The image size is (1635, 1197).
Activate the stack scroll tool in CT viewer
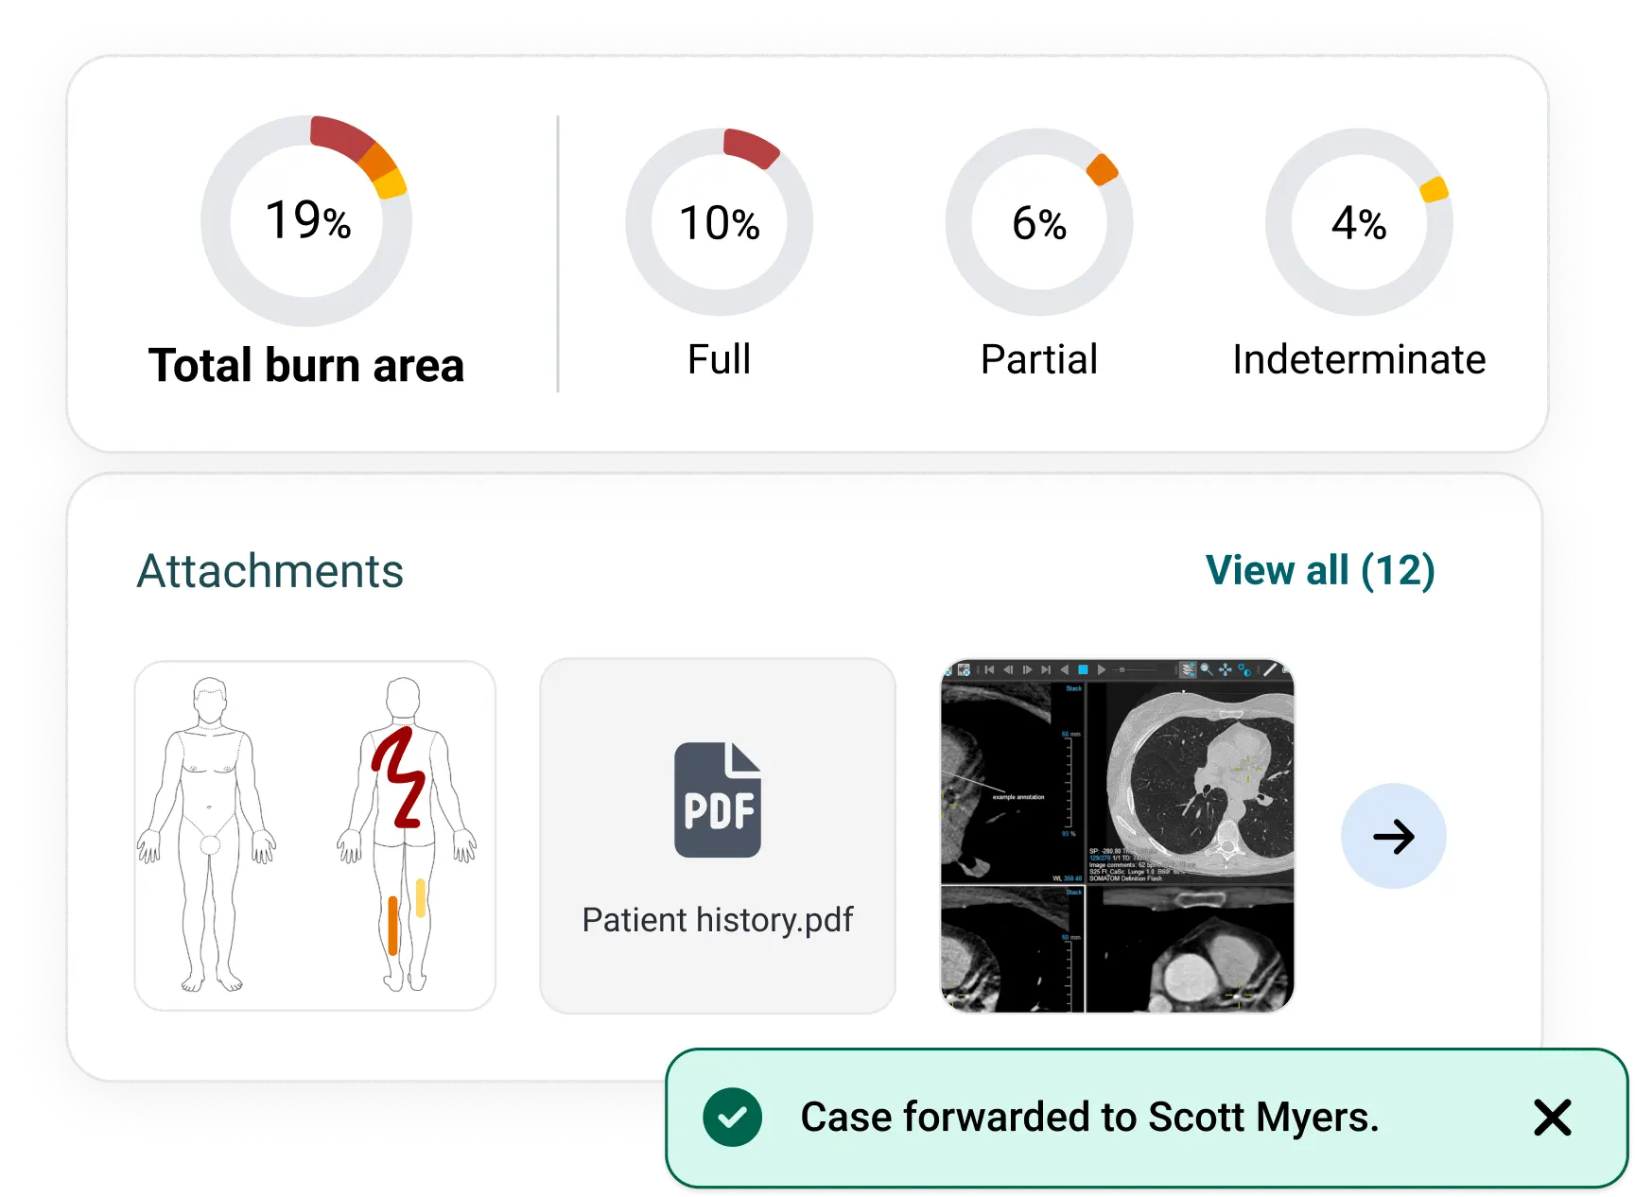pos(1188,669)
